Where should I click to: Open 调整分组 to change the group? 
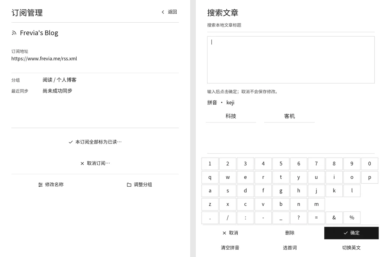(x=139, y=185)
